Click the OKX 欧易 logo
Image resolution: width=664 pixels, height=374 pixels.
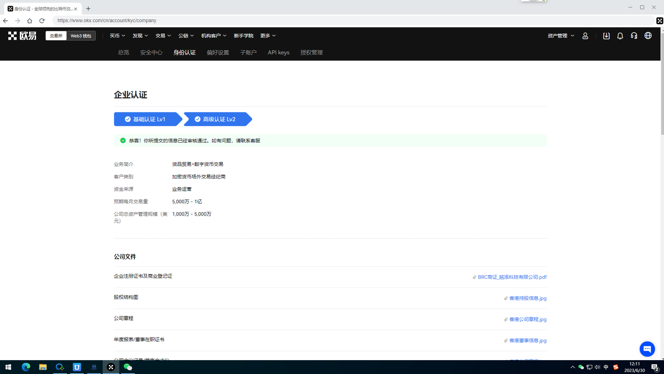point(22,35)
